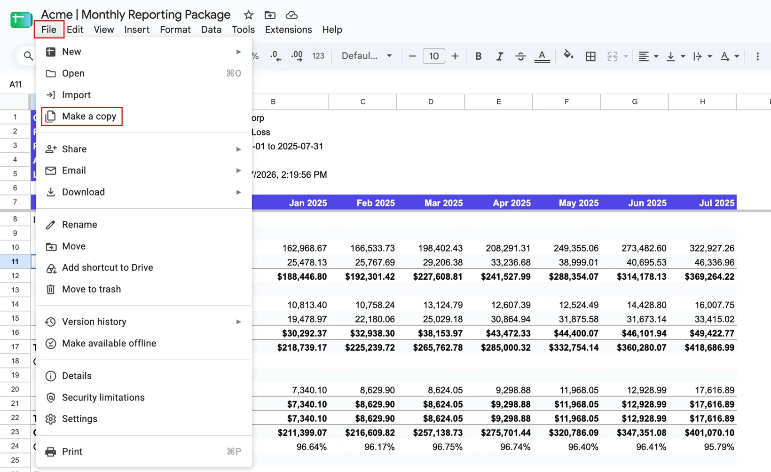Click the name box showing A11

pyautogui.click(x=16, y=84)
